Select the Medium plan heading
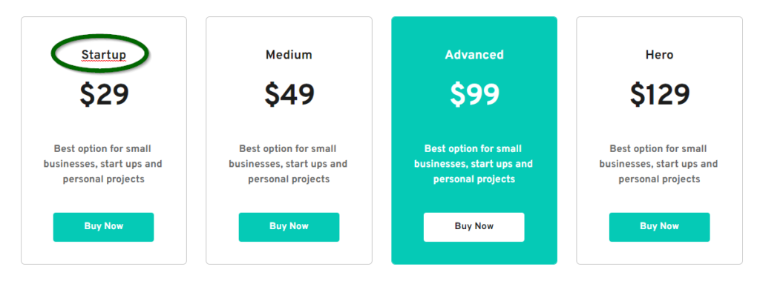Screen dimensions: 760x281 tap(289, 55)
